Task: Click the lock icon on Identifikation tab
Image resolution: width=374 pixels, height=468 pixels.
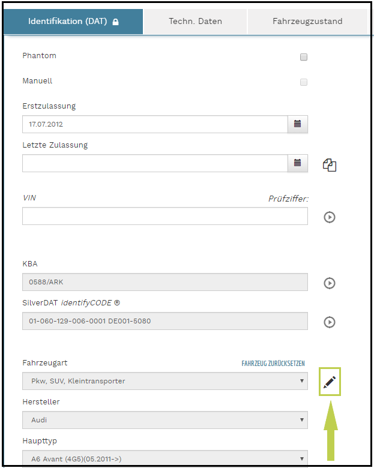Action: coord(115,22)
